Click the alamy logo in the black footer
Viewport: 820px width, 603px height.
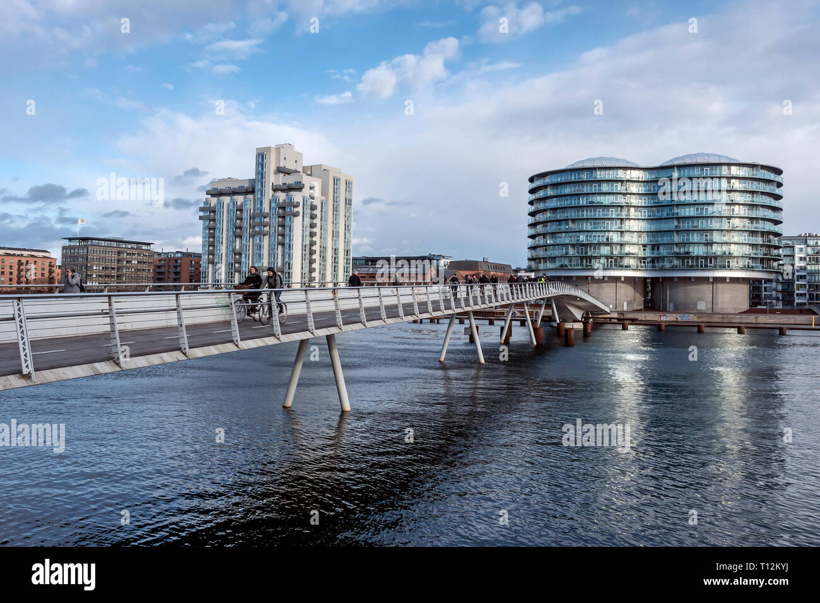coord(63,575)
